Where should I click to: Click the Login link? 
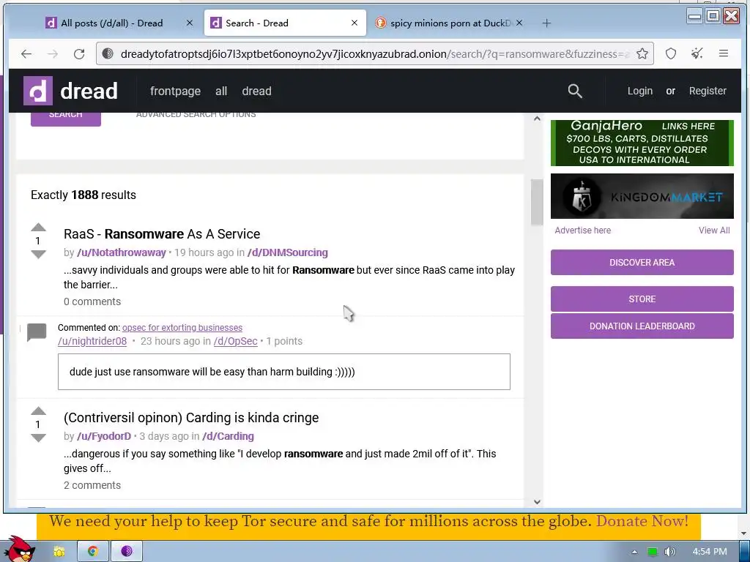tap(640, 91)
